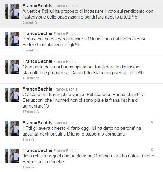Screen dimensions: 163x172
Task: Click location pin on 'devo rettificare' tweet
Action: (152, 150)
